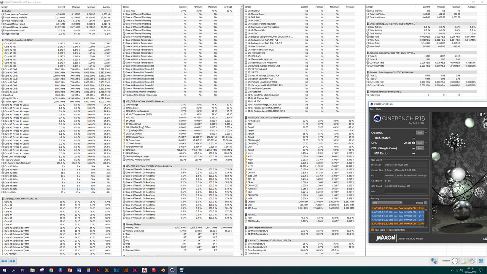The width and height of the screenshot is (487, 274).
Task: Click the taskbar search magnifier icon
Action: [x=14, y=270]
